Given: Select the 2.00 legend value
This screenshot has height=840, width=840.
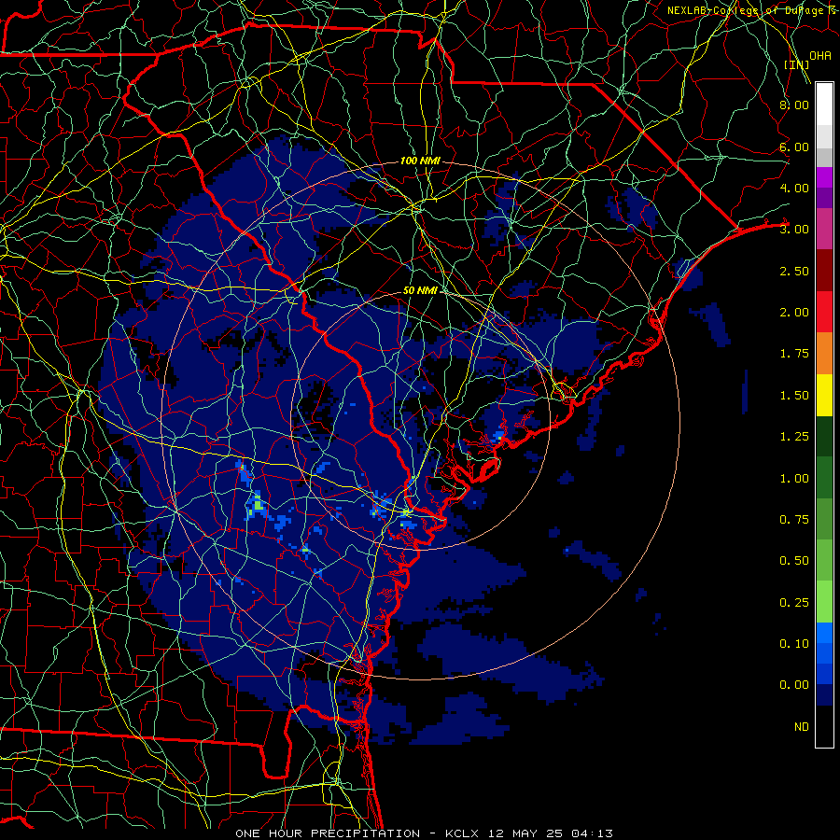Looking at the screenshot, I should coord(794,313).
